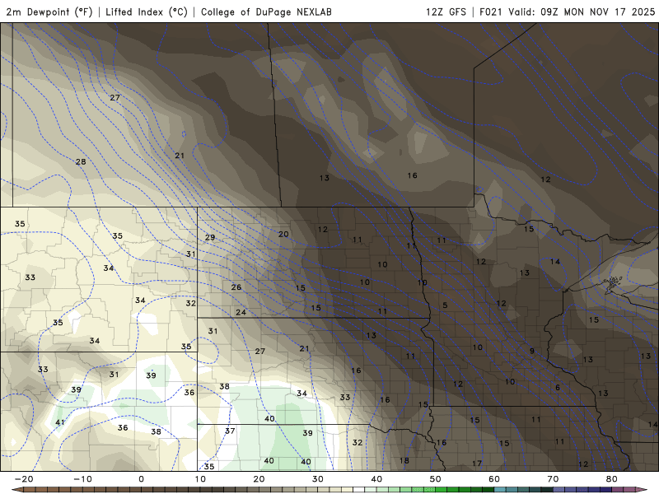Click the 'Valid: 09Z MON NOV 17 2025' text
This screenshot has width=659, height=494.
pos(582,12)
